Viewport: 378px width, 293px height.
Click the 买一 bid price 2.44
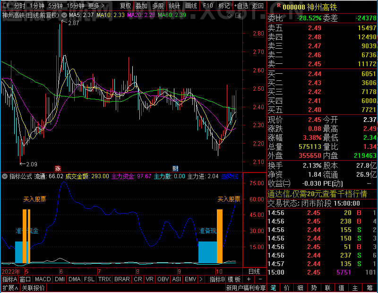(314, 74)
